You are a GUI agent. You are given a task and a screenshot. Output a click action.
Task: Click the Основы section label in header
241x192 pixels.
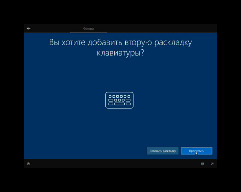pyautogui.click(x=88, y=29)
